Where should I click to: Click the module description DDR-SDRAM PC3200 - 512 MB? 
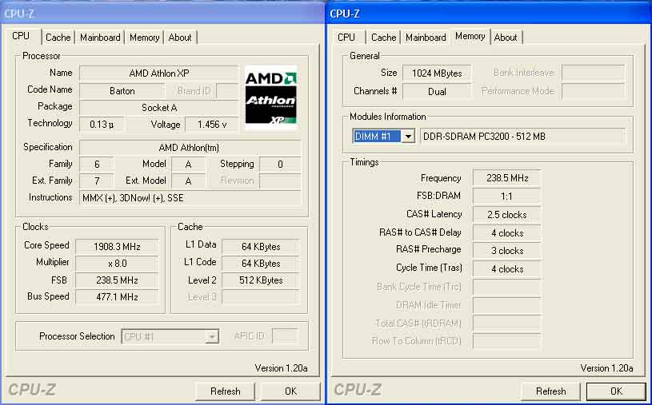point(522,137)
